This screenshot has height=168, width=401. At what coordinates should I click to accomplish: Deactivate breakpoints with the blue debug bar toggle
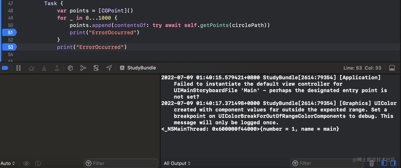[x=5, y=68]
